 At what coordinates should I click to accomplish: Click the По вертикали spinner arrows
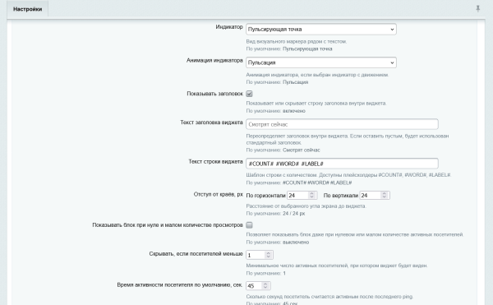point(385,196)
